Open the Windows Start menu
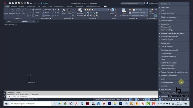 (x=6, y=104)
